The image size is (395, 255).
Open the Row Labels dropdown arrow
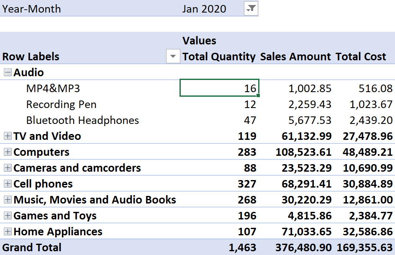pos(173,56)
